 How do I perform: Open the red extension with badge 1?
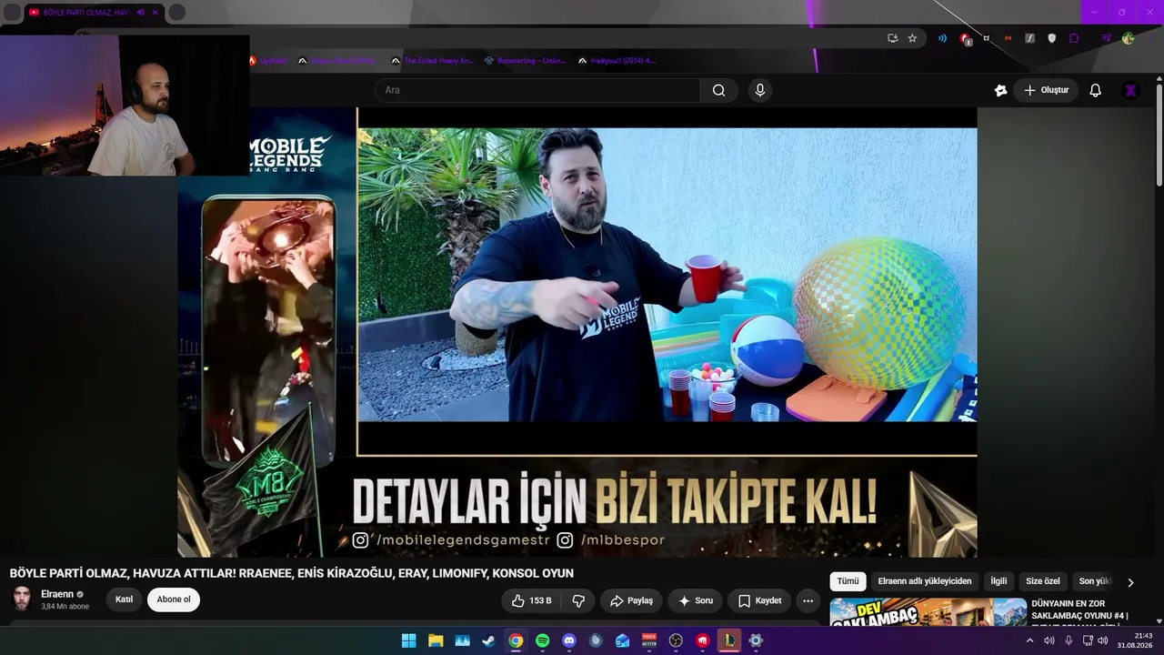pyautogui.click(x=965, y=39)
